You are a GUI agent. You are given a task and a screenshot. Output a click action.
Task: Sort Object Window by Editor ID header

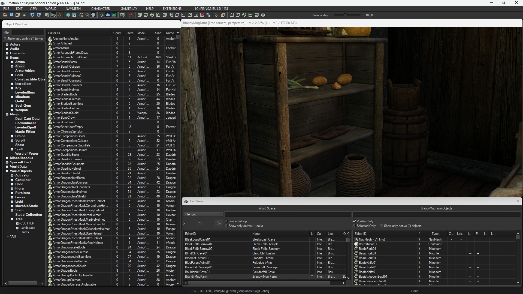(x=79, y=33)
